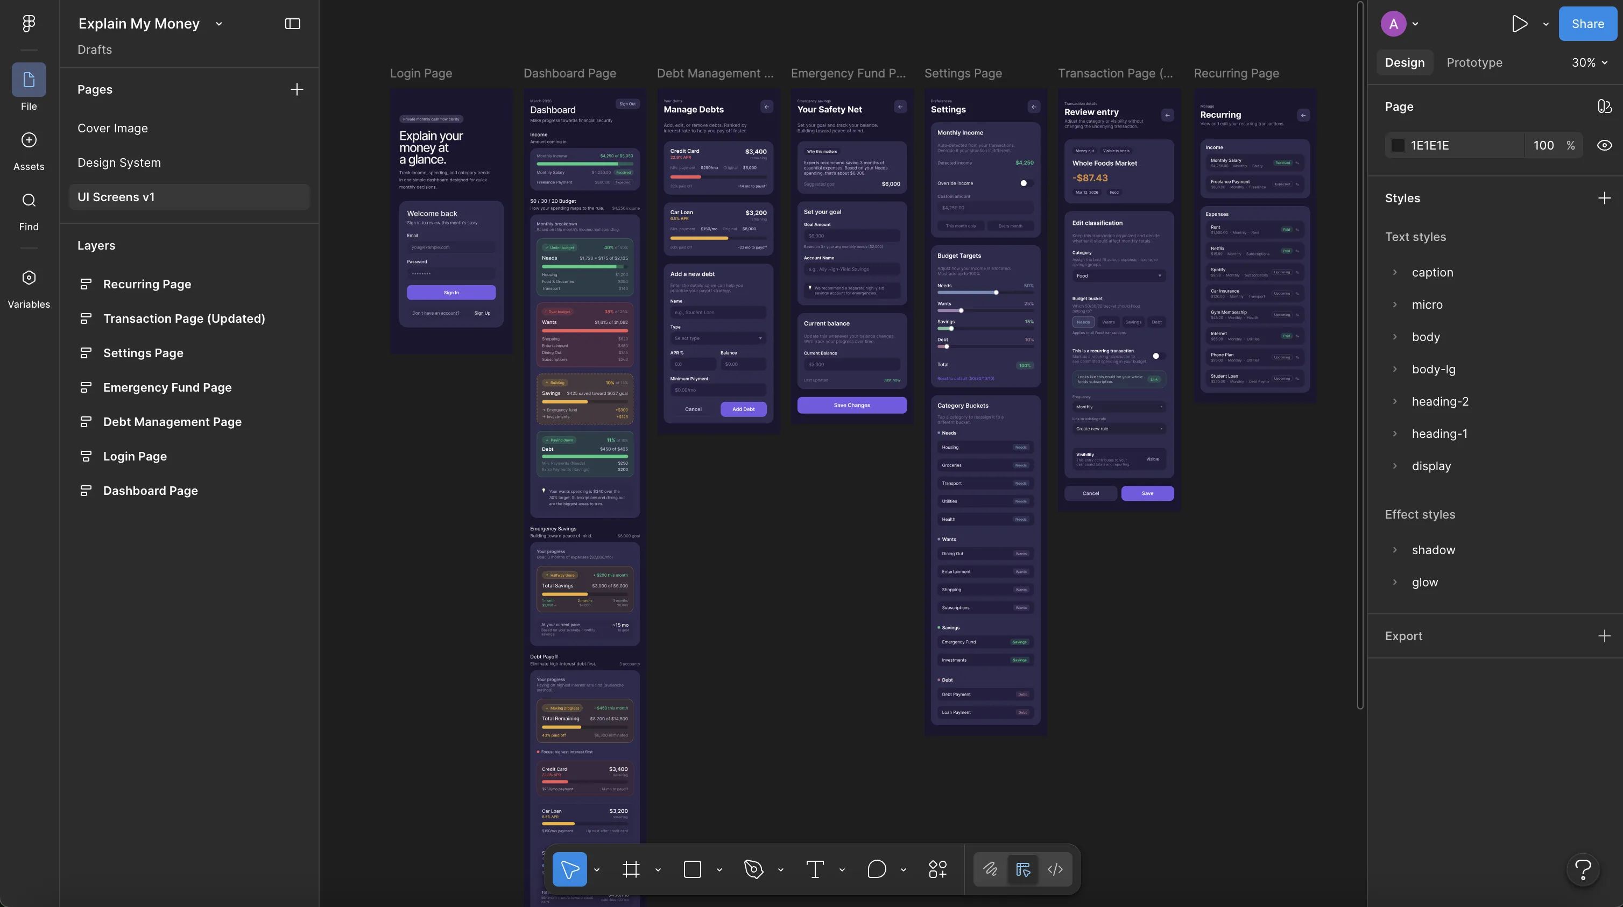
Task: Select the Dashboard Page layer
Action: pos(150,490)
